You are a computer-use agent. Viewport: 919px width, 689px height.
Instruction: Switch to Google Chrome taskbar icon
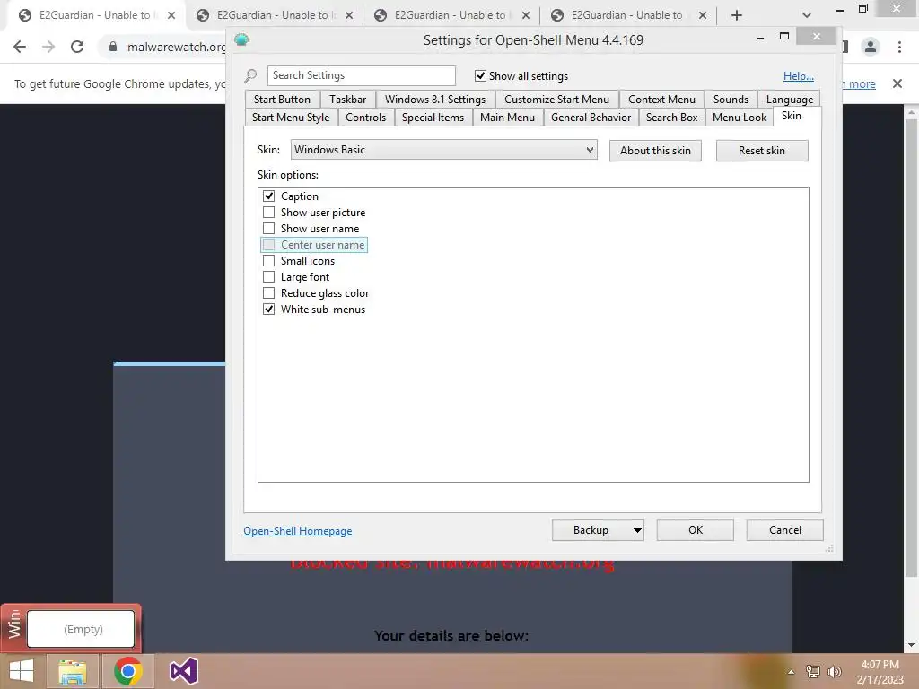point(127,671)
